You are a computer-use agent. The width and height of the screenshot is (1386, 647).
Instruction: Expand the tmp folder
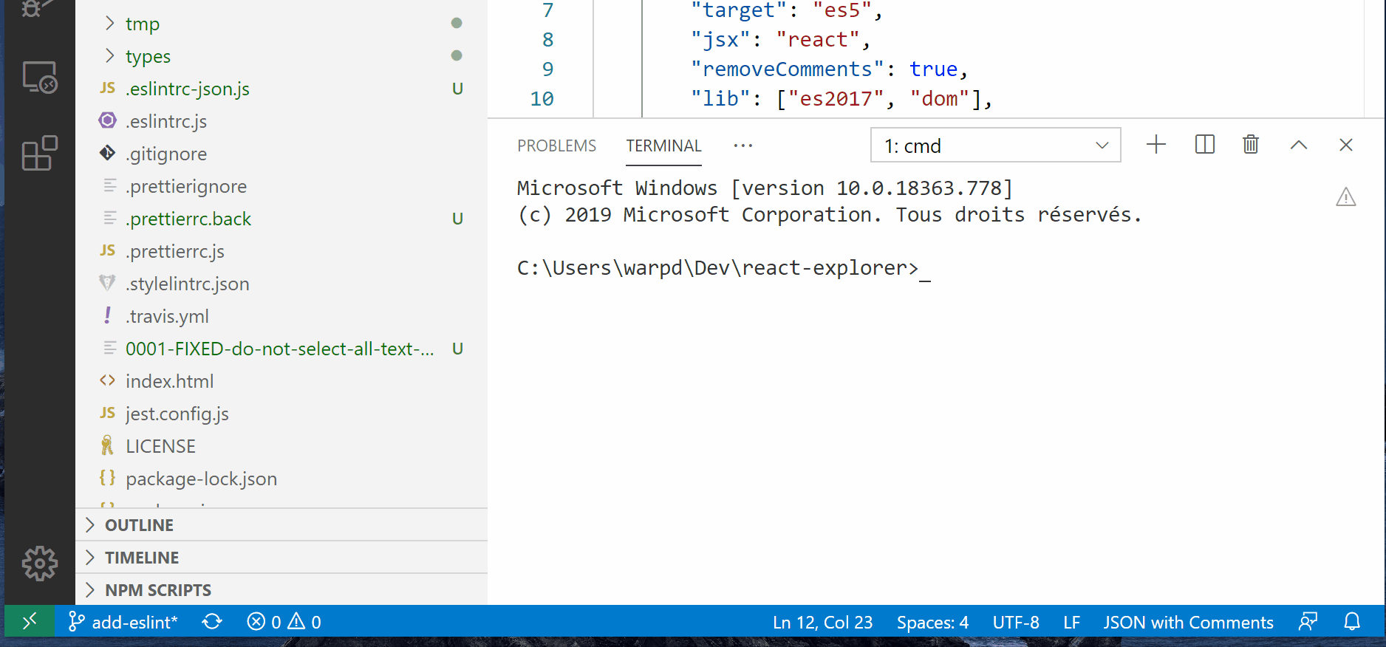click(x=109, y=23)
